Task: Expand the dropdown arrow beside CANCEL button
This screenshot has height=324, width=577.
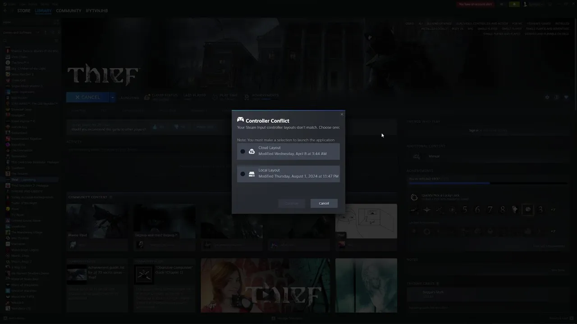Action: coord(112,97)
